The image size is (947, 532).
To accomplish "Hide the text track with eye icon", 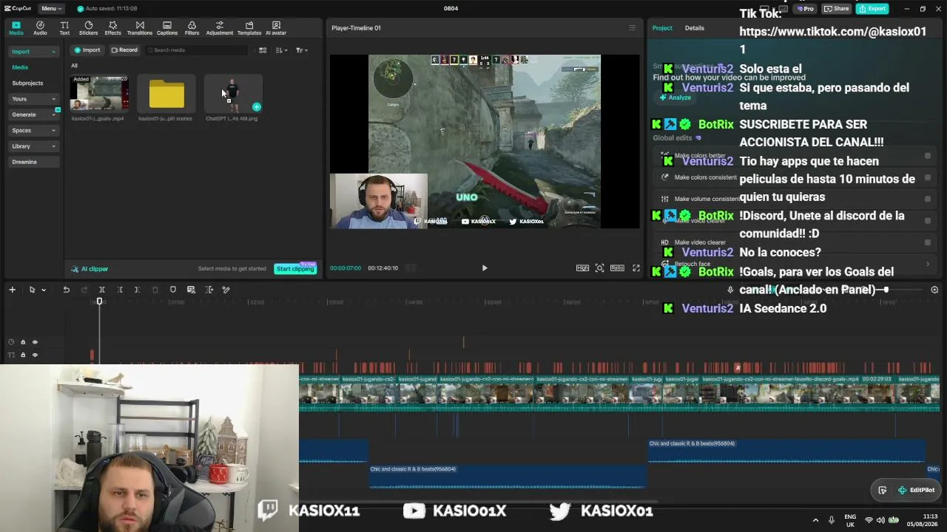I will pyautogui.click(x=35, y=355).
